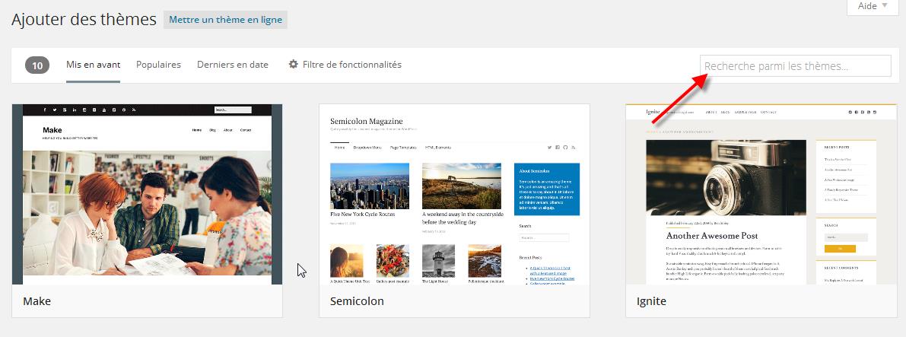Screen dimensions: 906x337
Task: Open the Semicolon theme preview thumbnail
Action: [454, 194]
